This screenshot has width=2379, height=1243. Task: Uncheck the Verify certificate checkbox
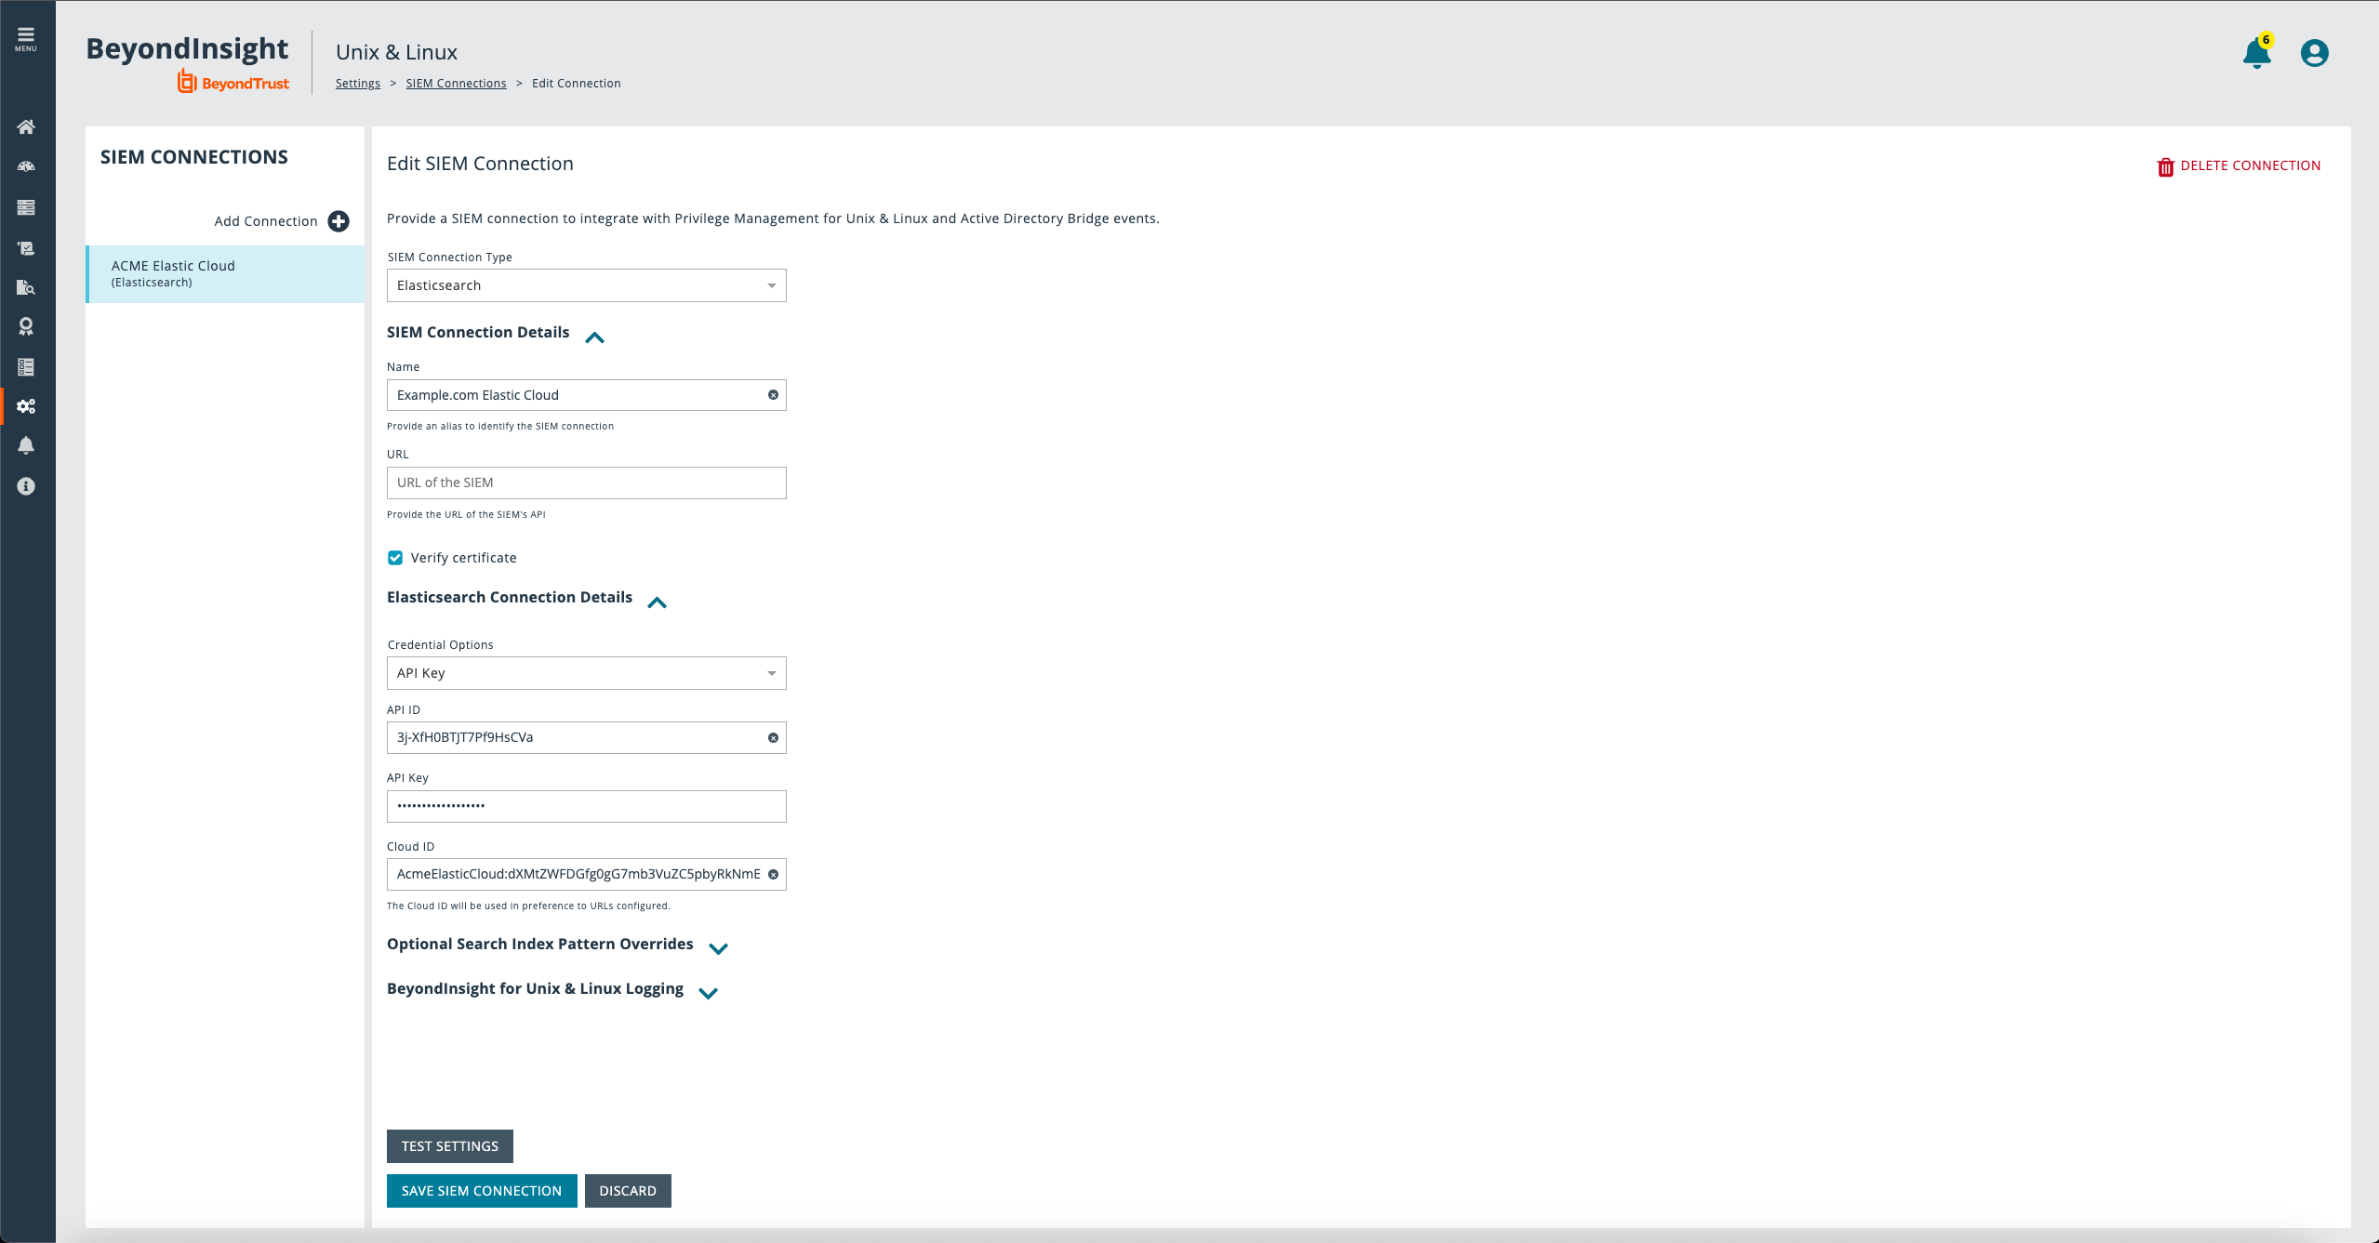pos(395,558)
